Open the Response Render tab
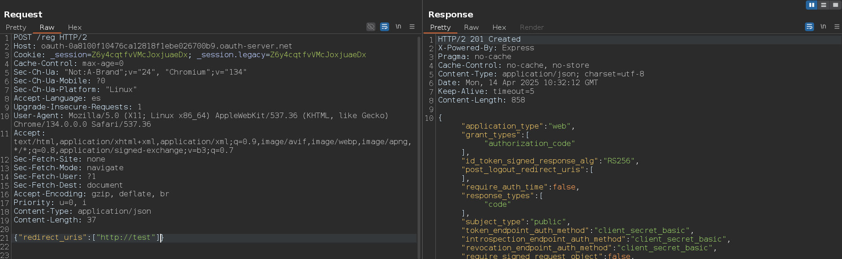842x259 pixels. pos(532,27)
